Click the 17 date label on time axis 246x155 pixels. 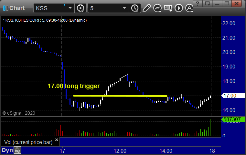tap(62, 151)
